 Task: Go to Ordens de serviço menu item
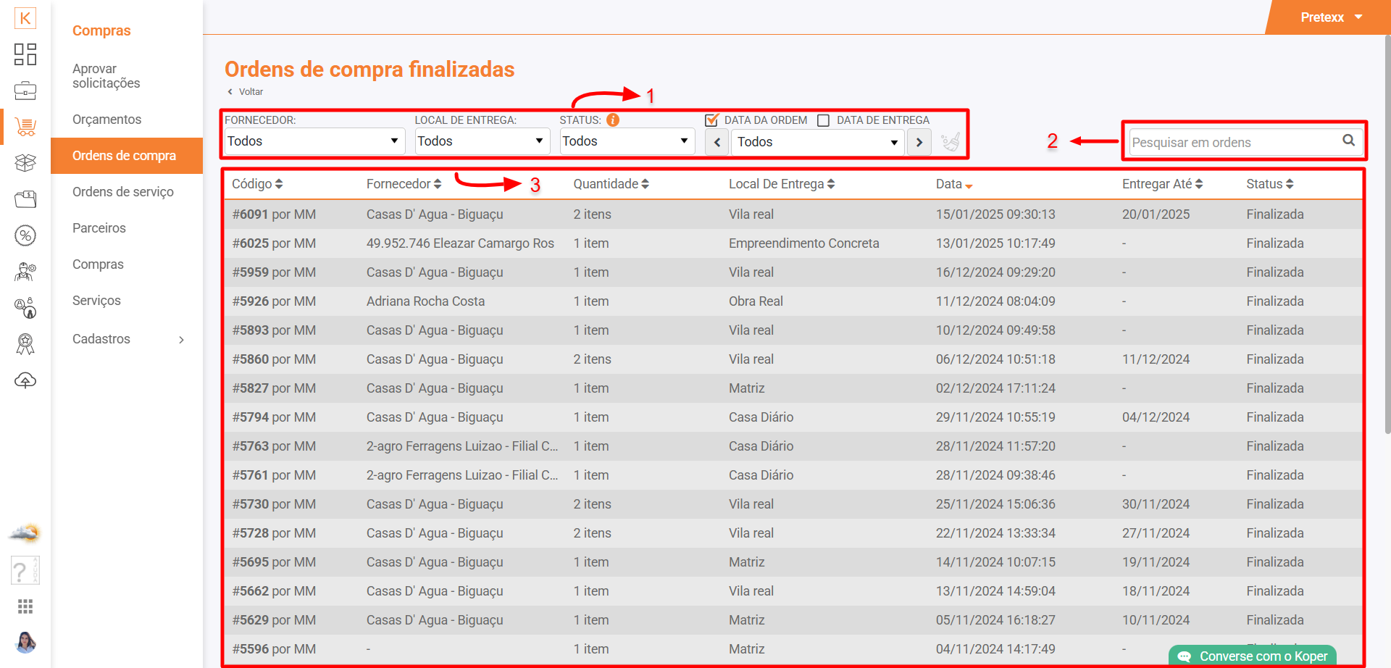coord(123,192)
